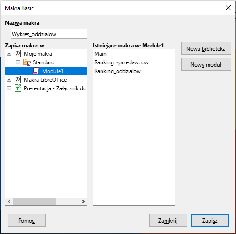Open help with the Pomoc button
Image resolution: width=236 pixels, height=234 pixels.
pyautogui.click(x=27, y=220)
